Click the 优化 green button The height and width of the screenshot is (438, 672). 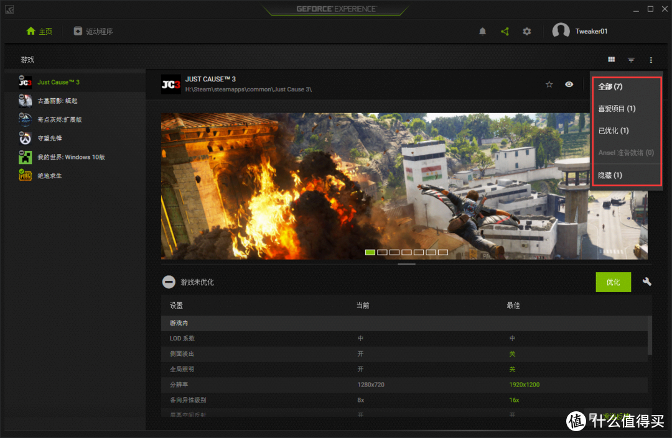pos(614,282)
